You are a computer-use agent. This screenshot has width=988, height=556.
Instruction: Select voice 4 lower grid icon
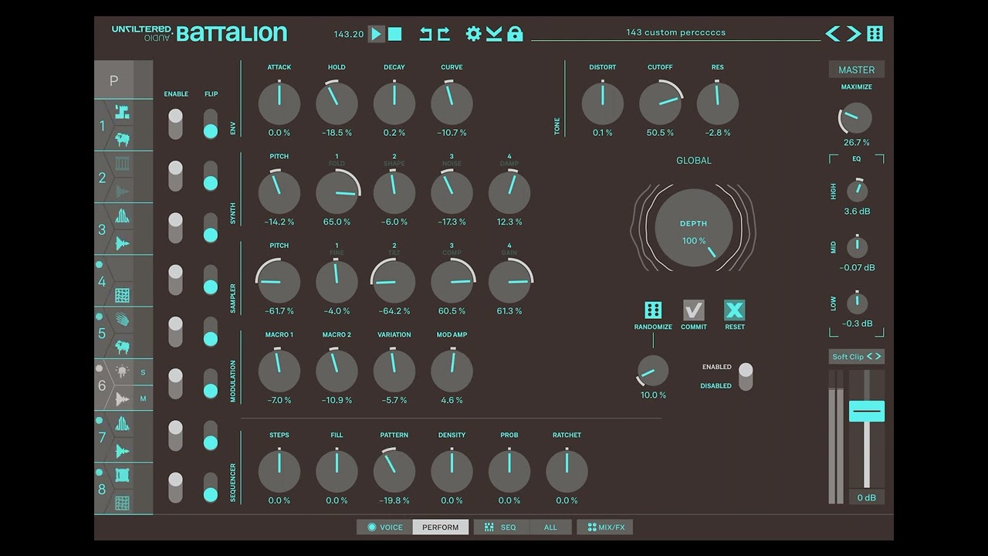123,295
